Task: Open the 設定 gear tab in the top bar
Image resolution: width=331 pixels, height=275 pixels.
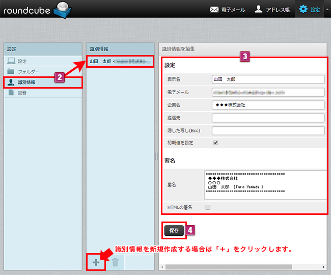Action: [x=310, y=10]
